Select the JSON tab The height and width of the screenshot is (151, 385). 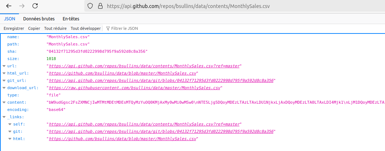pyautogui.click(x=10, y=19)
